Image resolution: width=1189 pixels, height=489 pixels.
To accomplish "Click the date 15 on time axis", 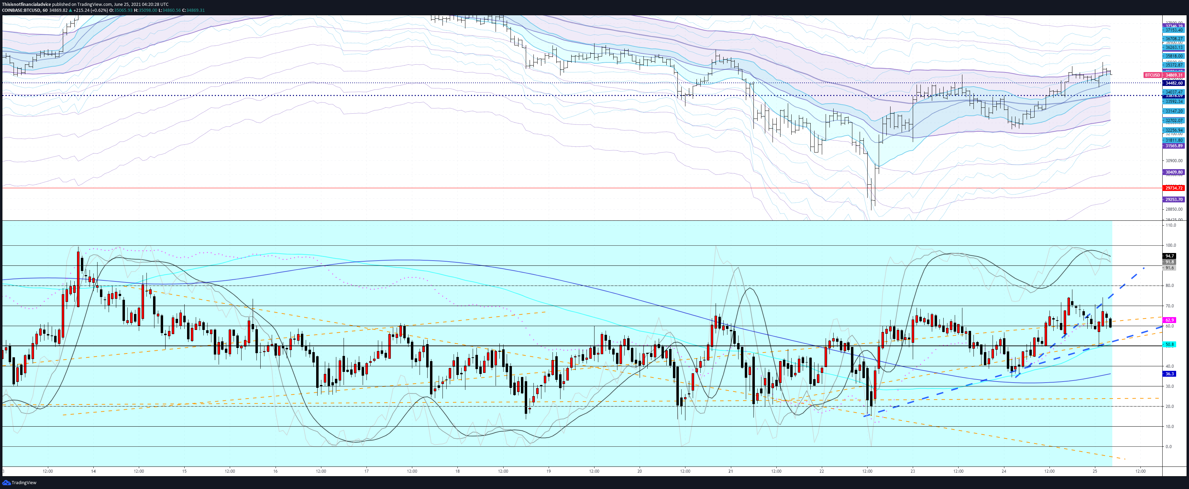I will coord(184,471).
